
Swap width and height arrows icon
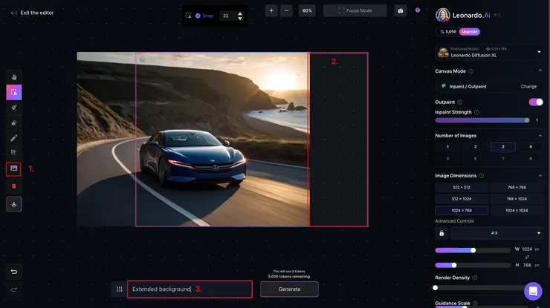527,258
